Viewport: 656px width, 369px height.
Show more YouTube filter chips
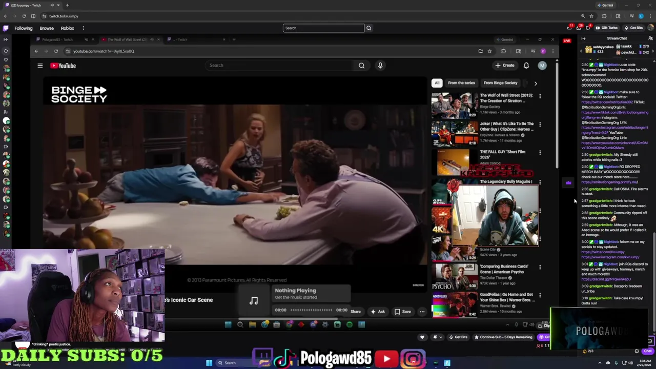536,83
